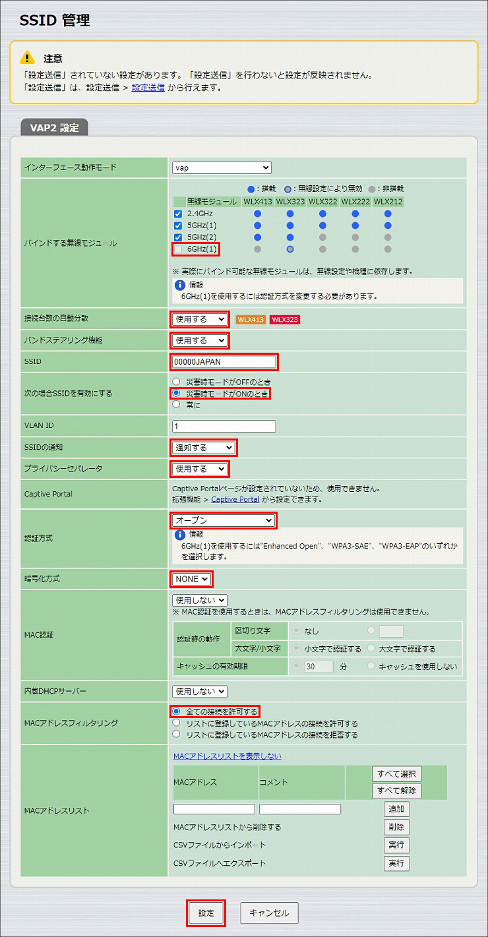Click the blue 搭載 legend dot
This screenshot has width=488, height=937.
pos(251,189)
